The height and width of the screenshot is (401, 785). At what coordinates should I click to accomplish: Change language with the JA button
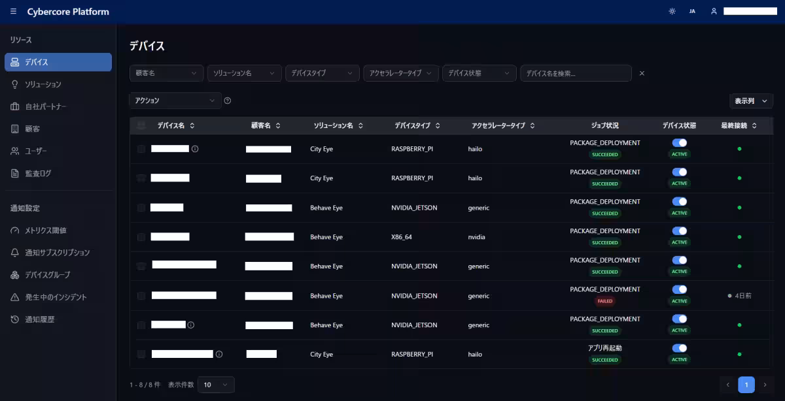tap(692, 12)
